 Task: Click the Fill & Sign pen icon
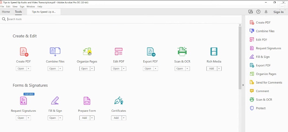point(55,101)
